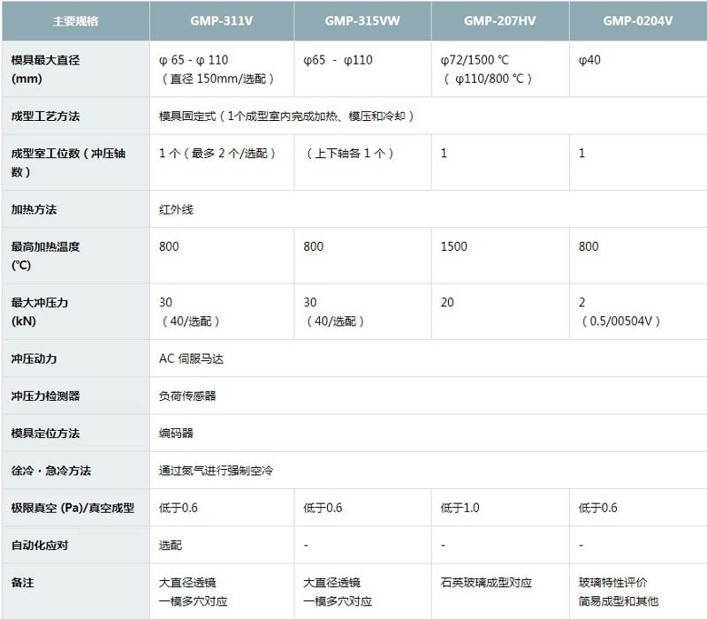
Task: Click the φ 65 - φ 110 value for GMP-311V
Action: 194,60
